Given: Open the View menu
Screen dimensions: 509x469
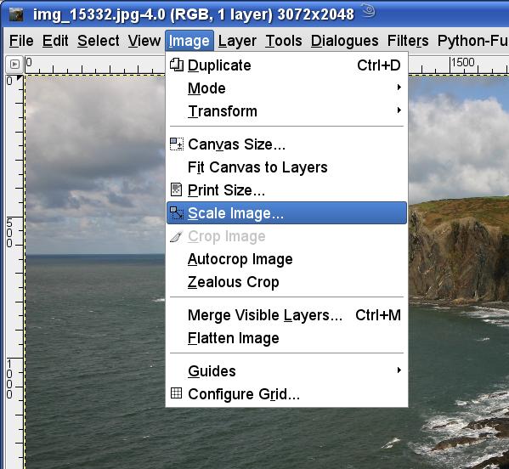Looking at the screenshot, I should coord(144,41).
